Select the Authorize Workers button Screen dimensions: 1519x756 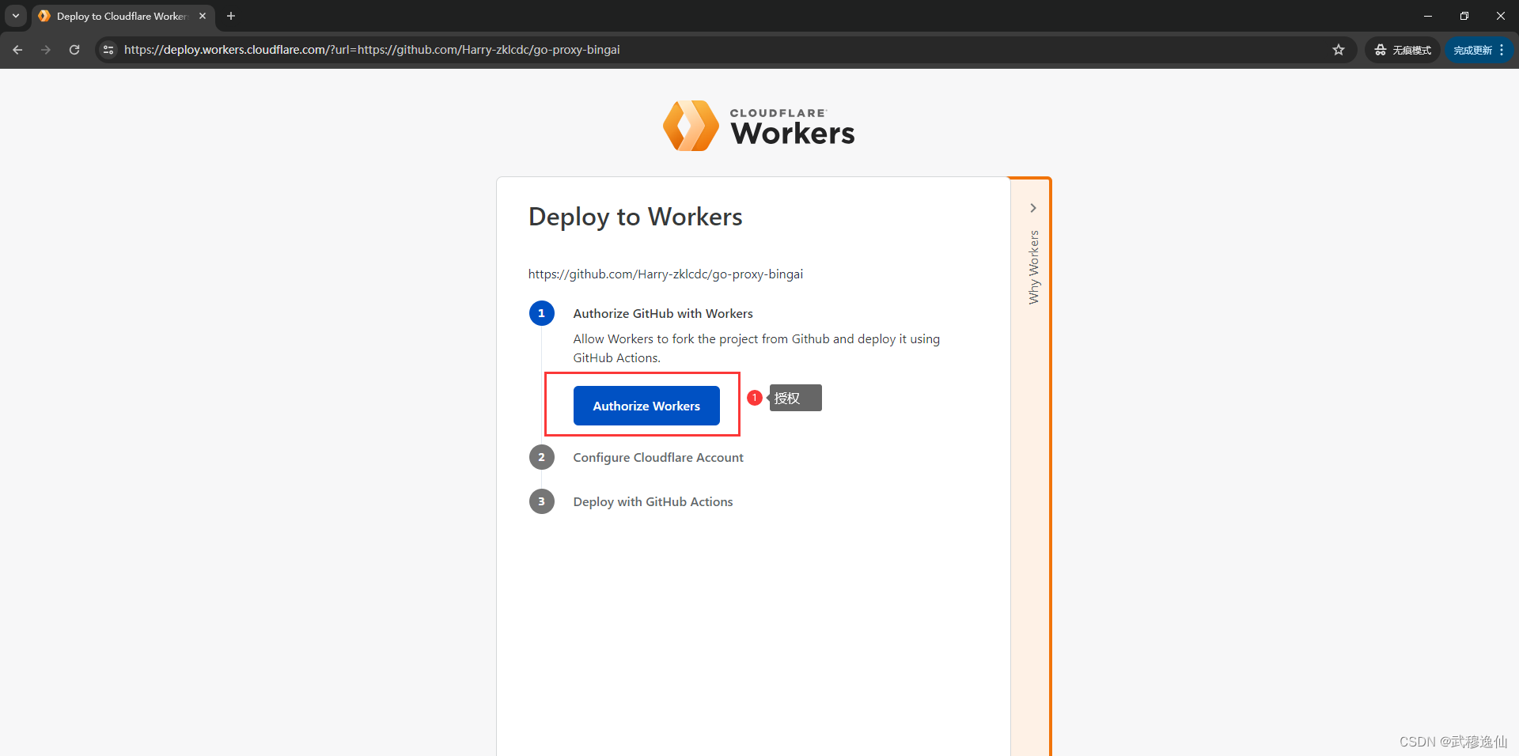646,405
